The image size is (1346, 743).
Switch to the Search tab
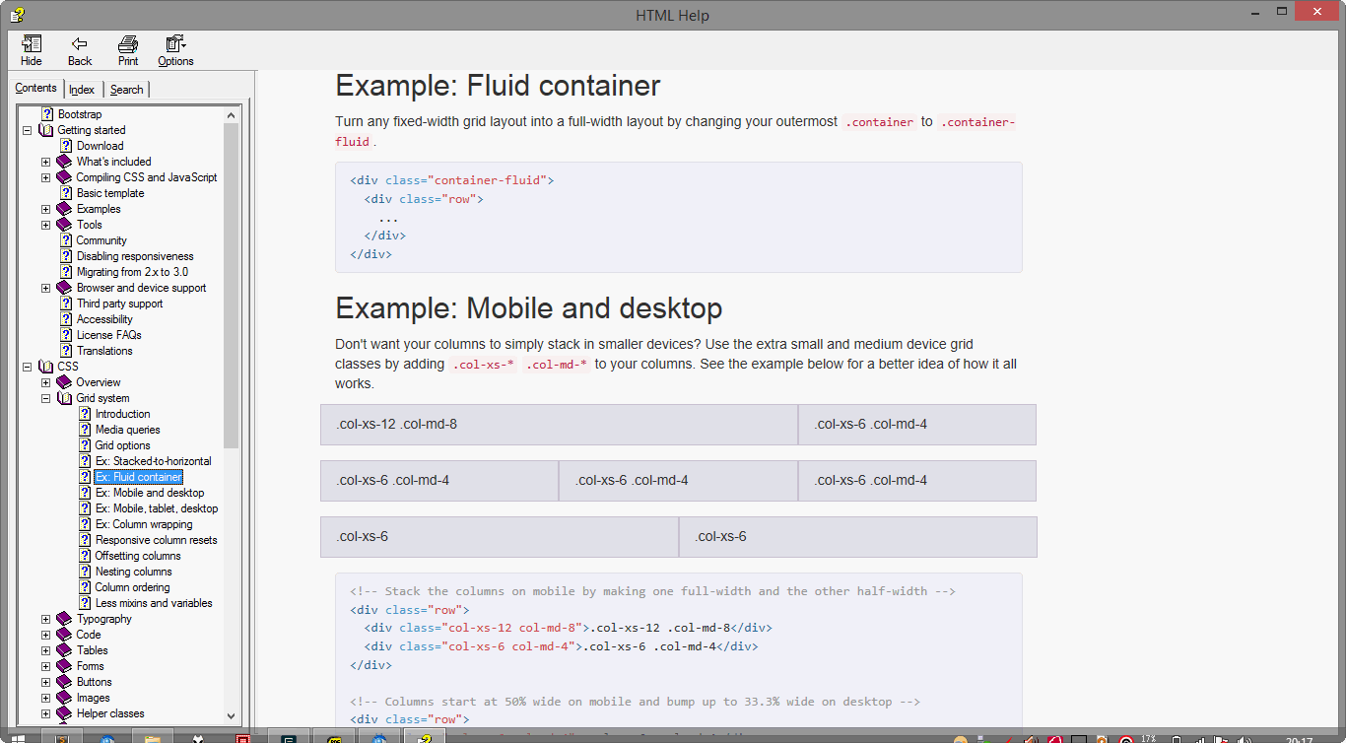tap(126, 90)
